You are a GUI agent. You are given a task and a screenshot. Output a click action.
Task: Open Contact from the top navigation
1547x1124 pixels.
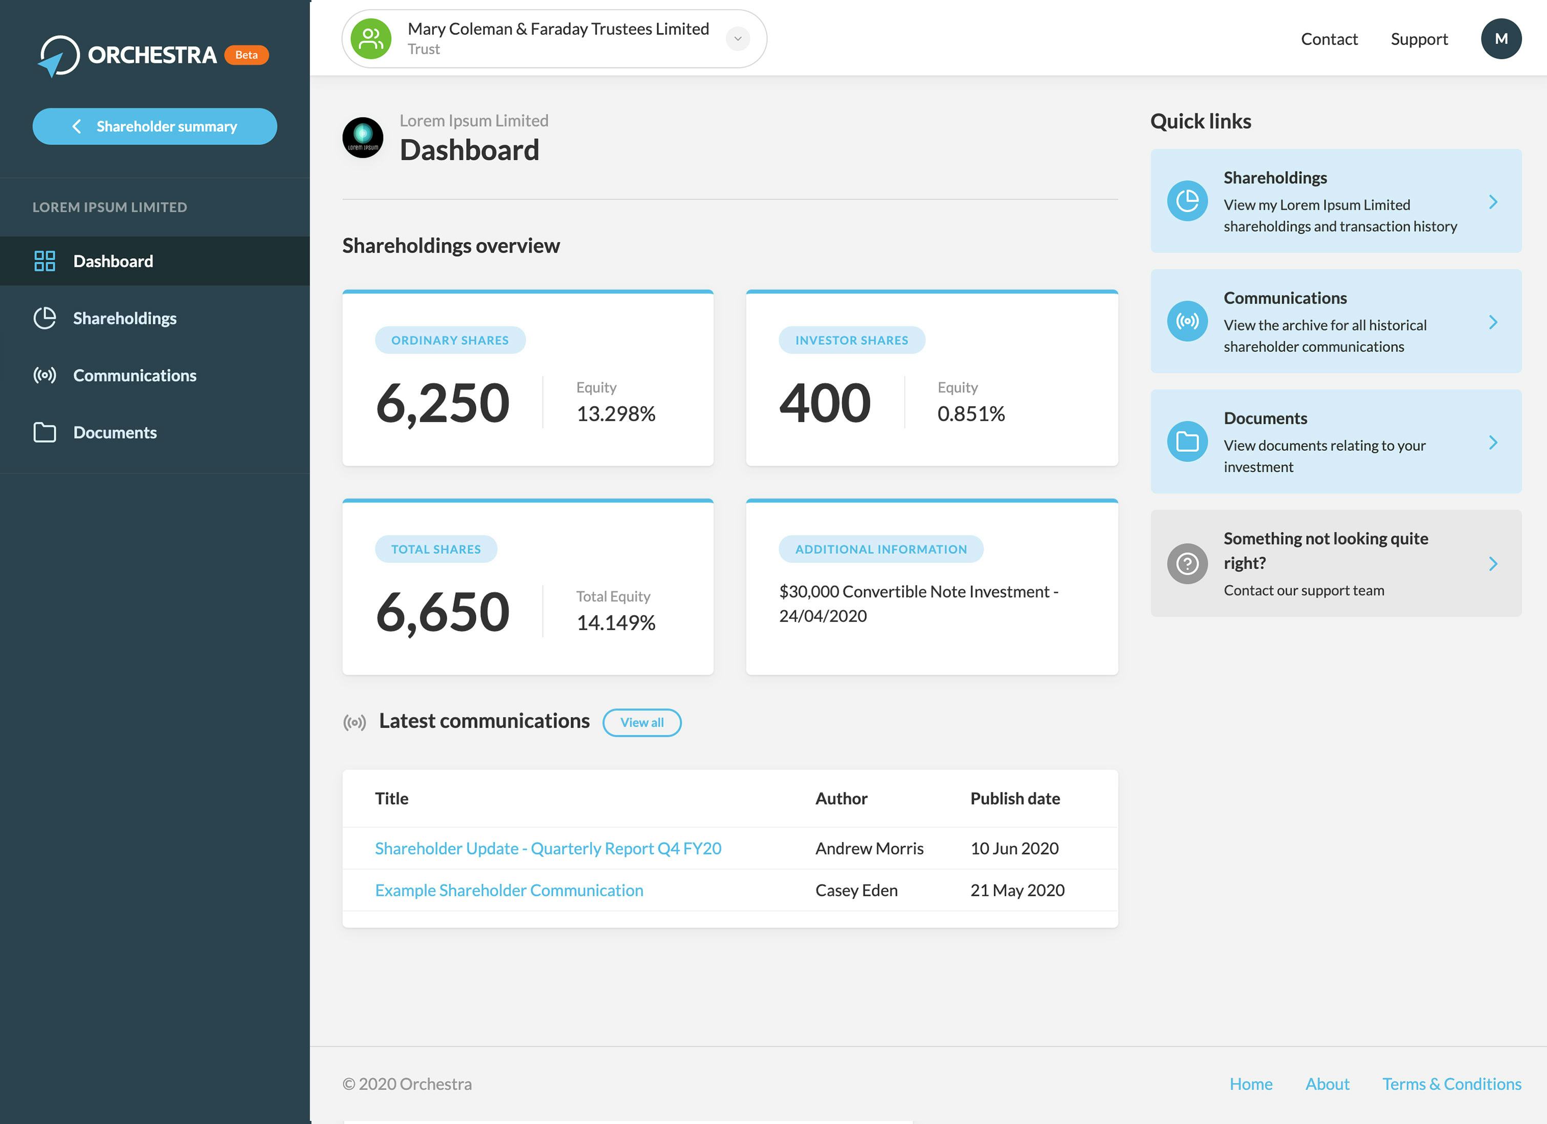tap(1329, 39)
